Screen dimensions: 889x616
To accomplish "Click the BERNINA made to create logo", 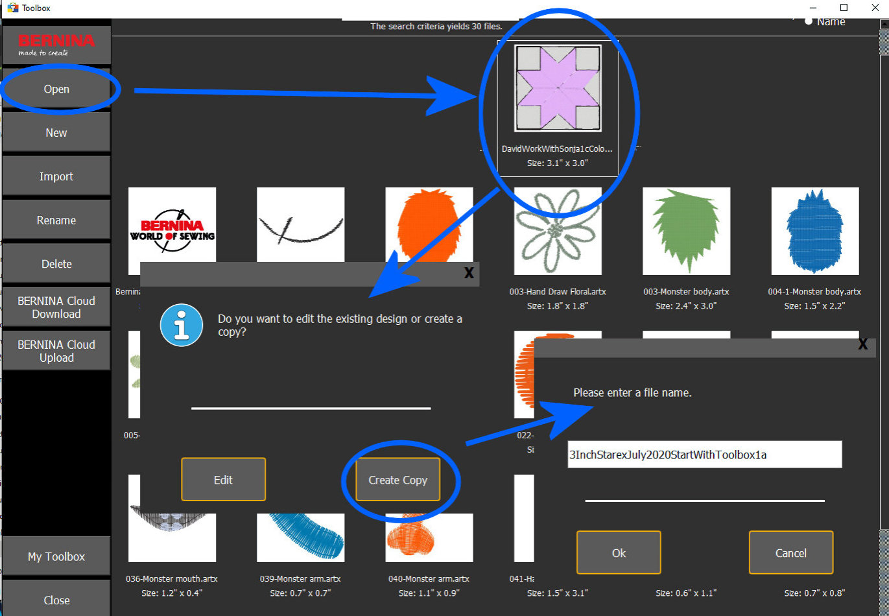I will [x=56, y=45].
